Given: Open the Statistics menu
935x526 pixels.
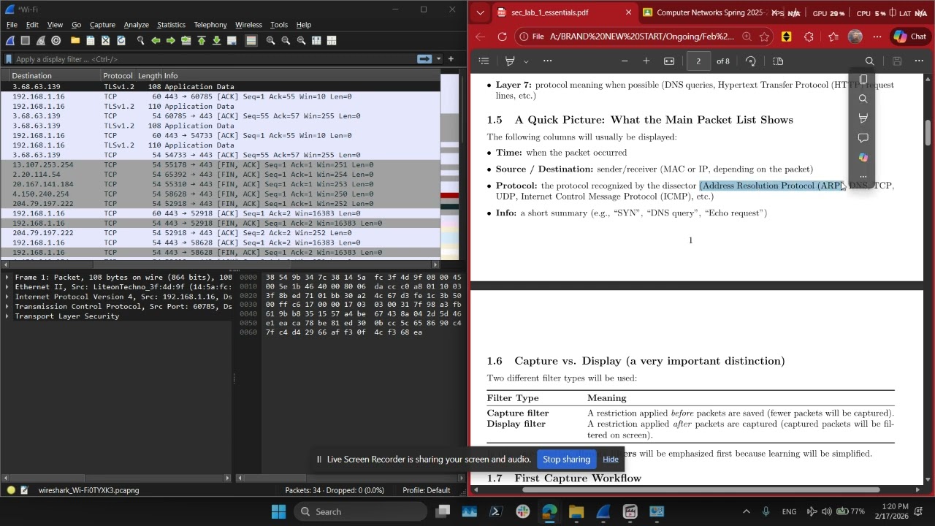Looking at the screenshot, I should pyautogui.click(x=171, y=25).
